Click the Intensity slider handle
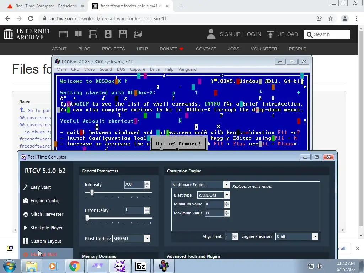Image resolution: width=364 pixels, height=273 pixels. [x=92, y=192]
